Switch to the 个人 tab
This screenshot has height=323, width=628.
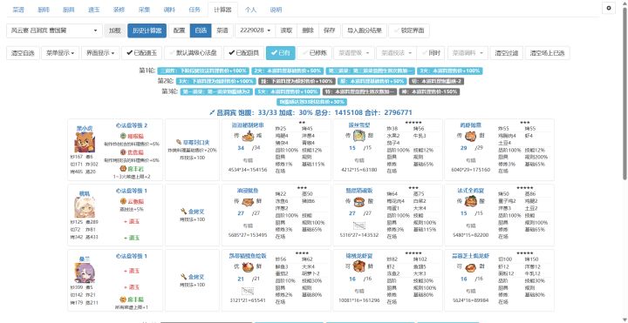250,10
